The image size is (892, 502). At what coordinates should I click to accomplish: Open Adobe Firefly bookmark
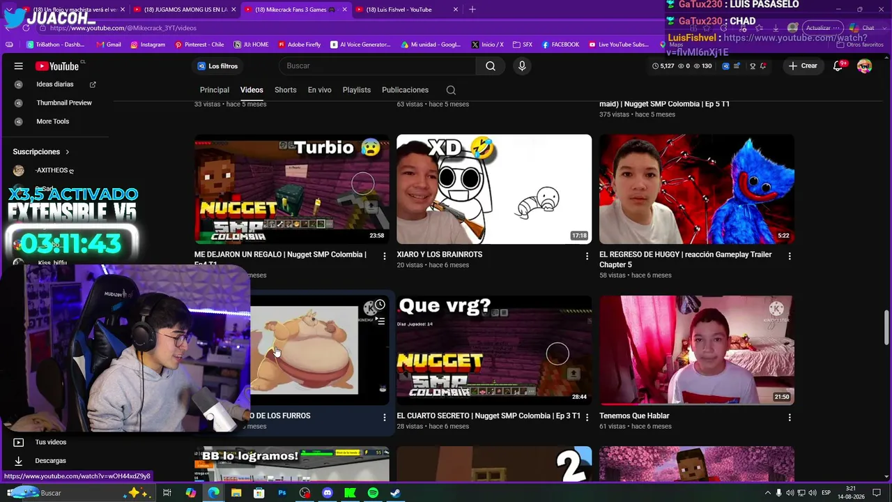pyautogui.click(x=300, y=45)
